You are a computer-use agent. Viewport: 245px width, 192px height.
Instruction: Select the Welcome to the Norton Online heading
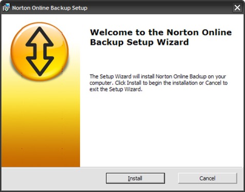click(161, 37)
